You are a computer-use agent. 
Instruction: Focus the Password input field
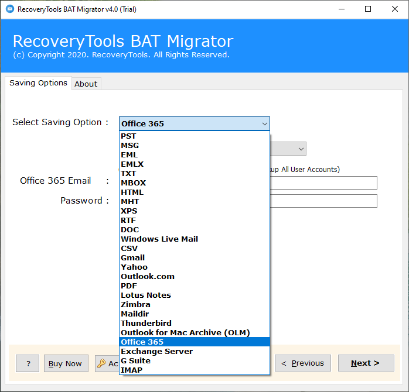tap(323, 201)
